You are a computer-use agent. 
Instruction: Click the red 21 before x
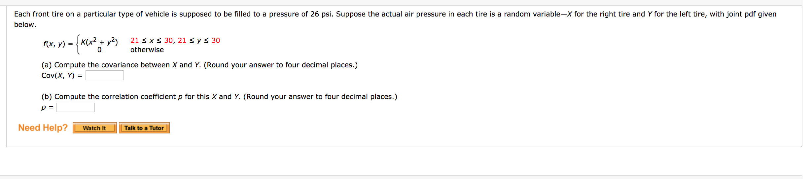point(134,40)
